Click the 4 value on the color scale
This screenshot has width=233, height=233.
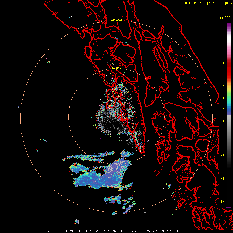[x=223, y=64]
